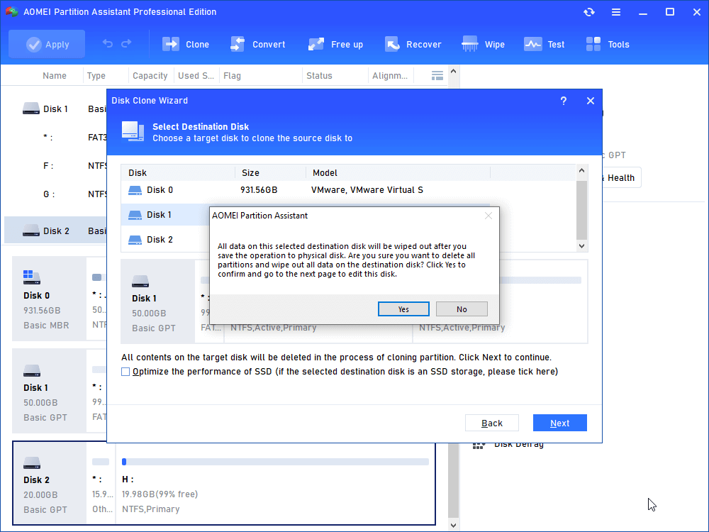Open the Recover tool
Screen dimensions: 709x532
413,44
